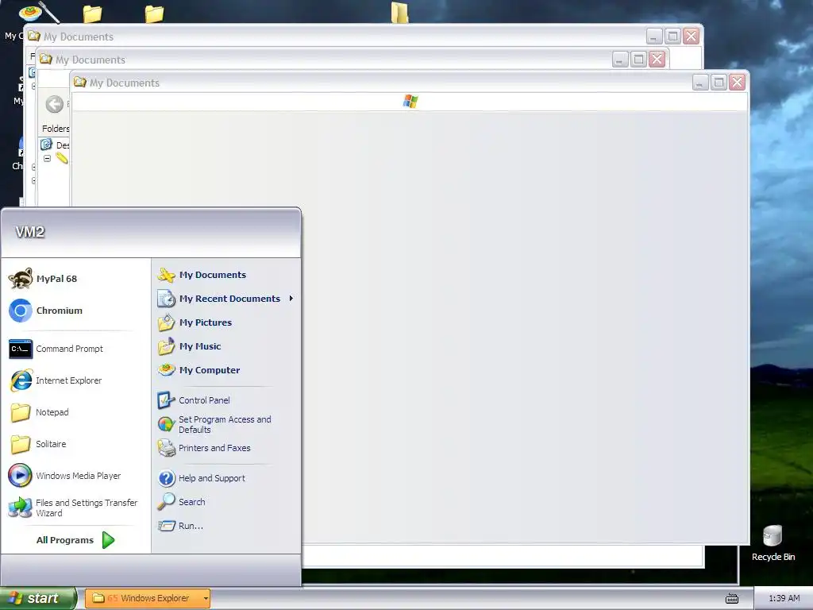The image size is (813, 610).
Task: Open Command Prompt shortcut
Action: click(x=56, y=349)
